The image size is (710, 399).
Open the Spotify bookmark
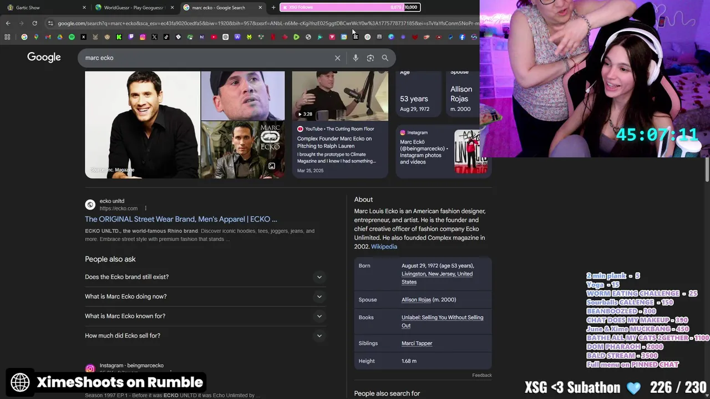[72, 37]
